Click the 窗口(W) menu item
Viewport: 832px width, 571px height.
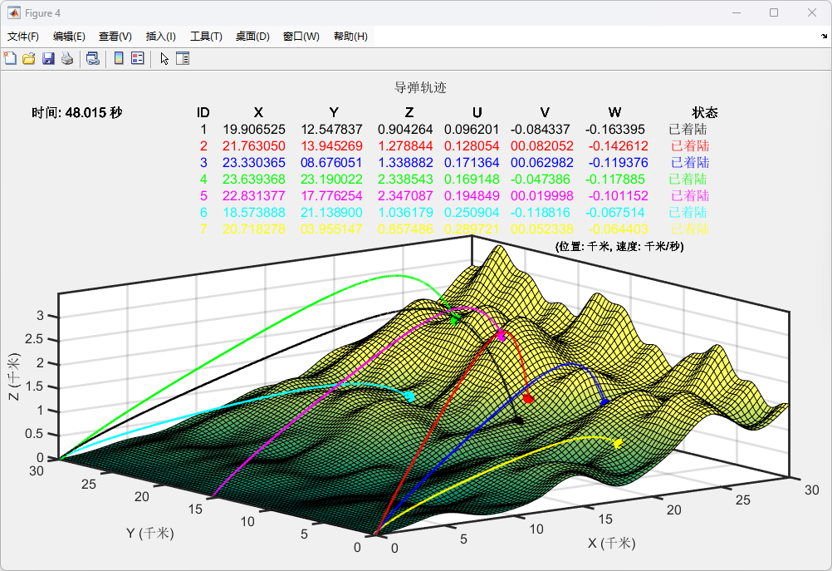tap(301, 37)
